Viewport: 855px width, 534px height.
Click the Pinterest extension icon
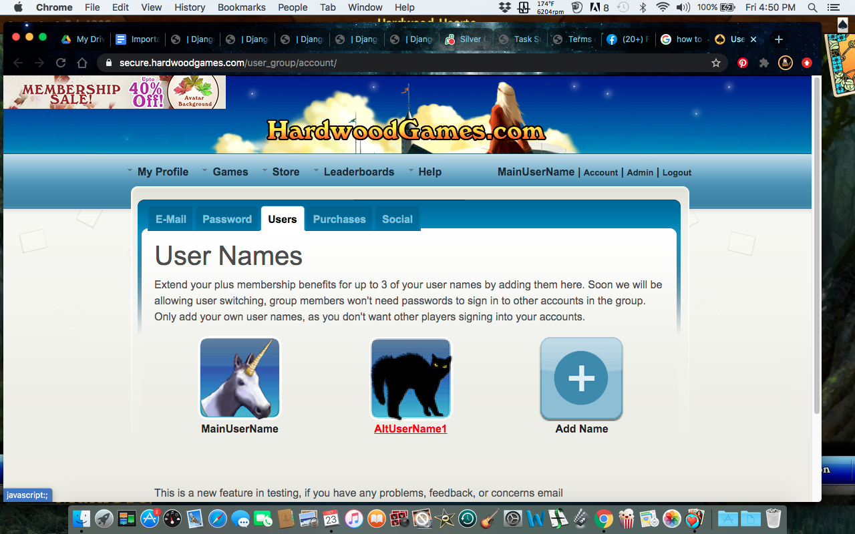coord(743,63)
